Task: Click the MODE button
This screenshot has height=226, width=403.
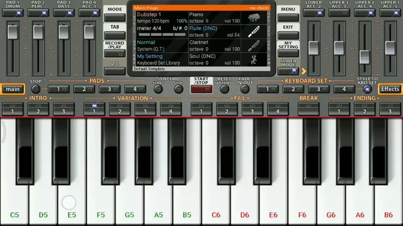Action: pyautogui.click(x=115, y=18)
